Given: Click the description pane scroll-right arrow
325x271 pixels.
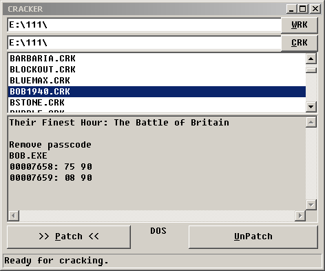Looking at the screenshot, I should pyautogui.click(x=300, y=216).
